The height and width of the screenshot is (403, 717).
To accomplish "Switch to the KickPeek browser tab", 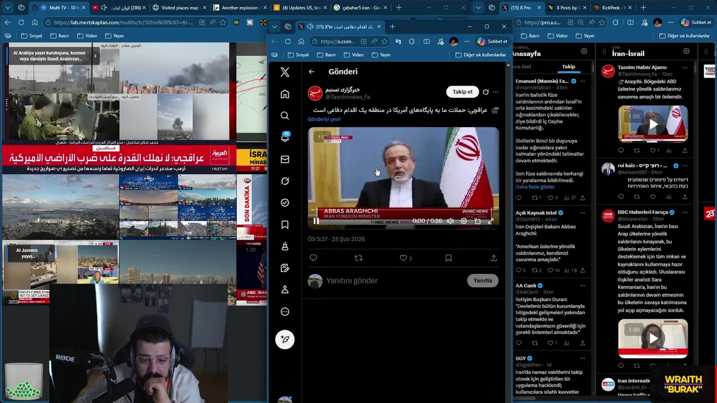I will pos(612,8).
